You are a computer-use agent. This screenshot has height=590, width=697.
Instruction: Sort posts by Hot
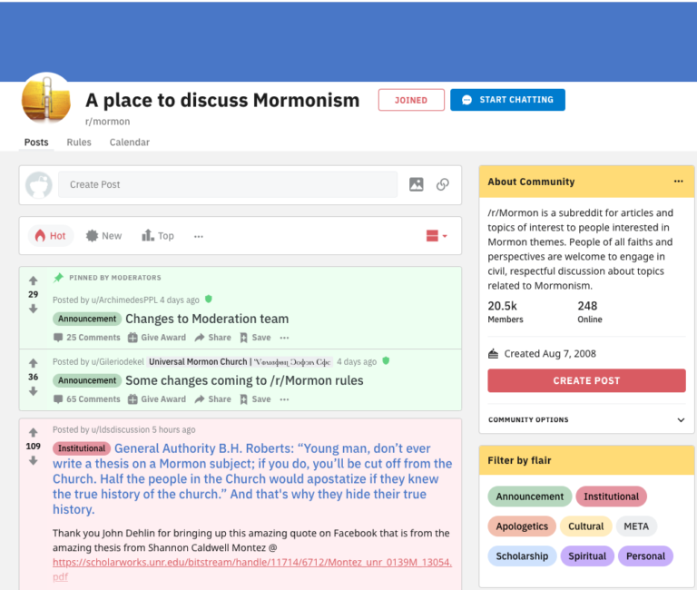(51, 236)
